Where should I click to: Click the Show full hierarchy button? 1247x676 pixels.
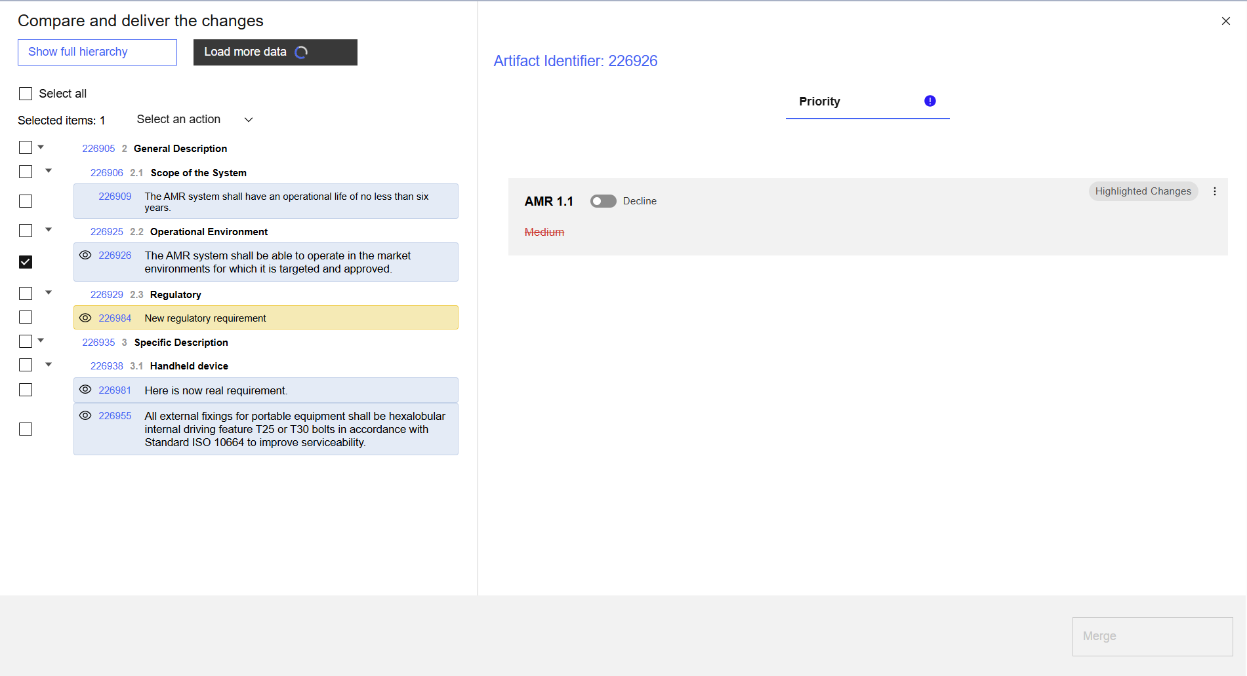pyautogui.click(x=97, y=52)
